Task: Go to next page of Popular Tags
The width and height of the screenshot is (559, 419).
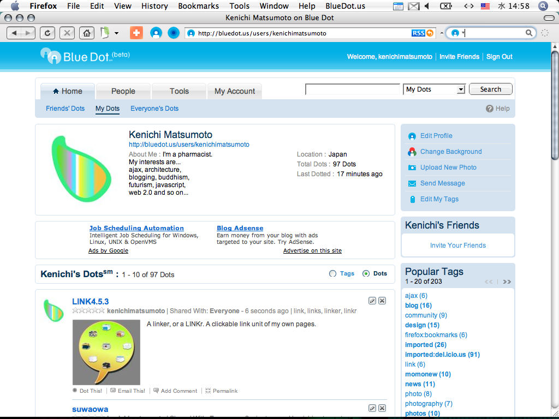Action: tap(507, 282)
